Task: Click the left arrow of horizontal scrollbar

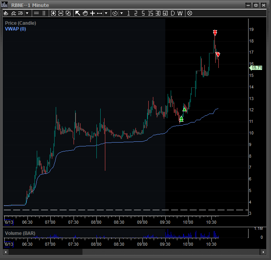Action: point(6,252)
